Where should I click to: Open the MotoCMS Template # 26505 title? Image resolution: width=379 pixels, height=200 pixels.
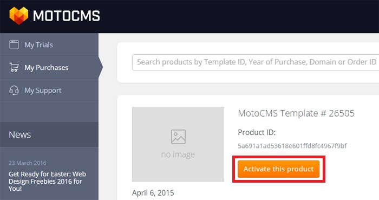[296, 113]
